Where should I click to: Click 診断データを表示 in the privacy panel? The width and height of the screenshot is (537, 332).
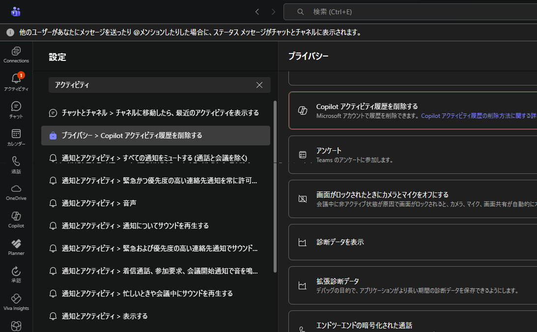pos(340,242)
